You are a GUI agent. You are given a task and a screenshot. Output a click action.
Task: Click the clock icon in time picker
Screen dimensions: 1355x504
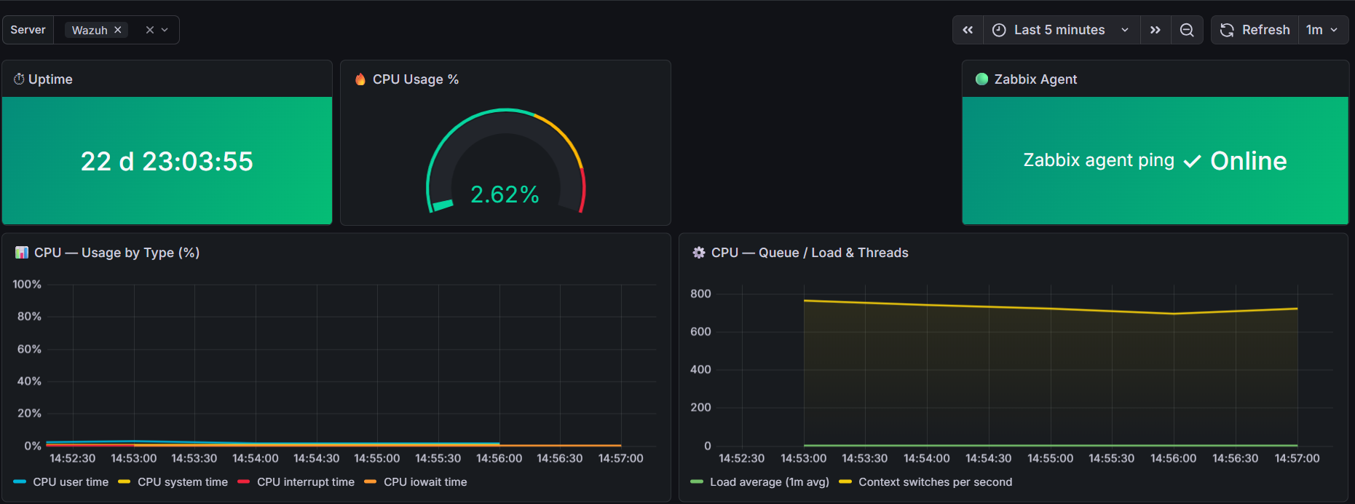pyautogui.click(x=999, y=30)
